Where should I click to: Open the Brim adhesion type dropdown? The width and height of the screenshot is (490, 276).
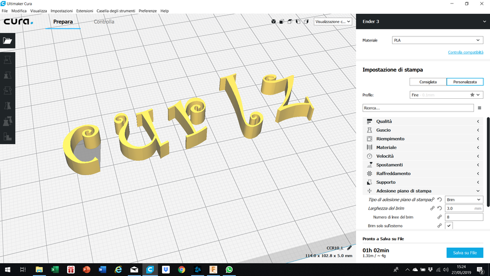click(x=464, y=200)
